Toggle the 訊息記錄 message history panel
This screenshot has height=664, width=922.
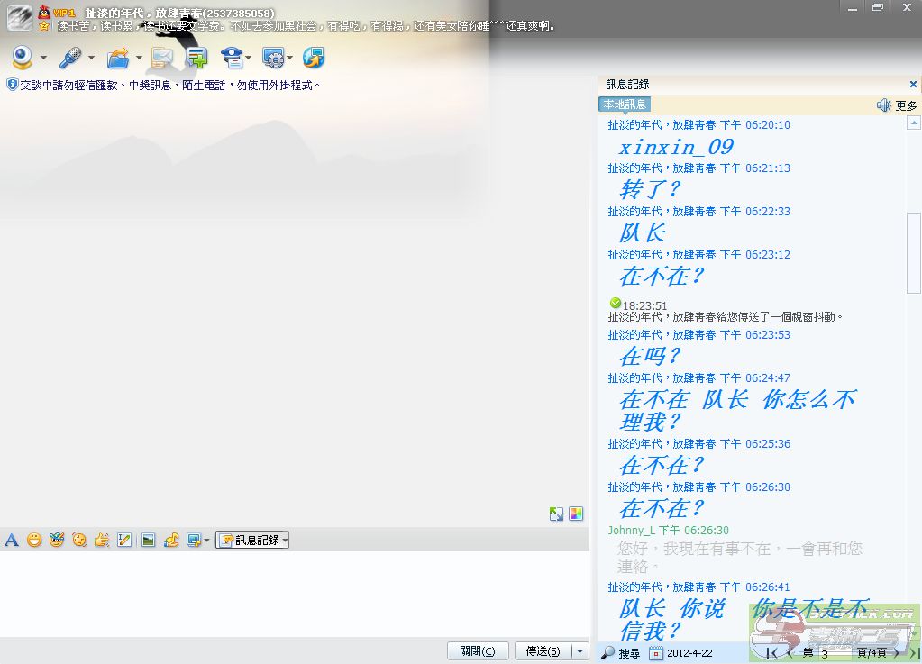tap(252, 541)
